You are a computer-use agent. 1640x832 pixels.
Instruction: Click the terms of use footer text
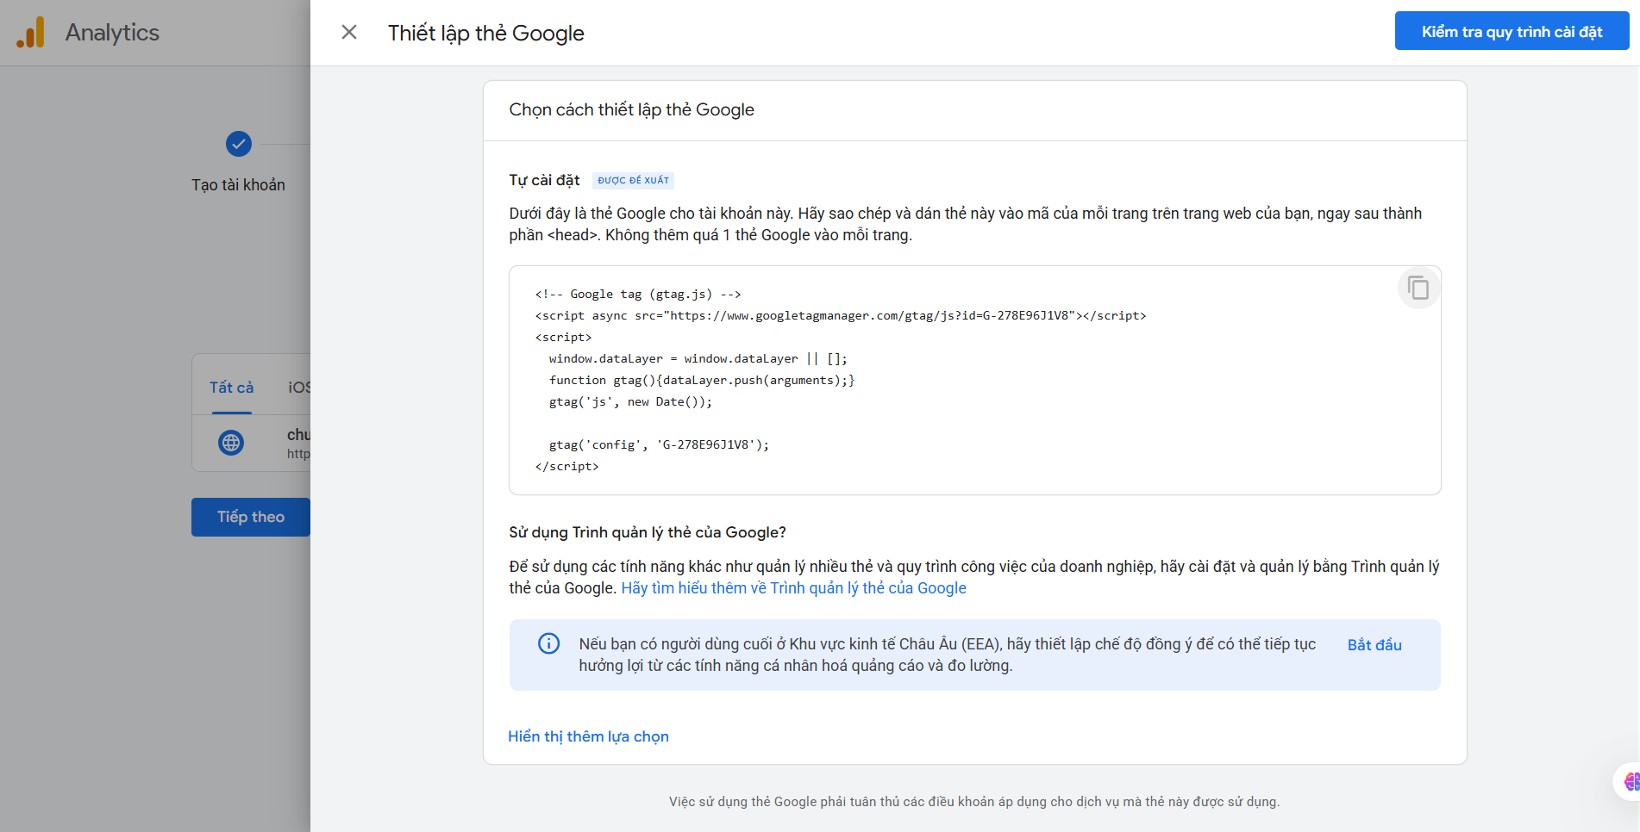[x=974, y=802]
